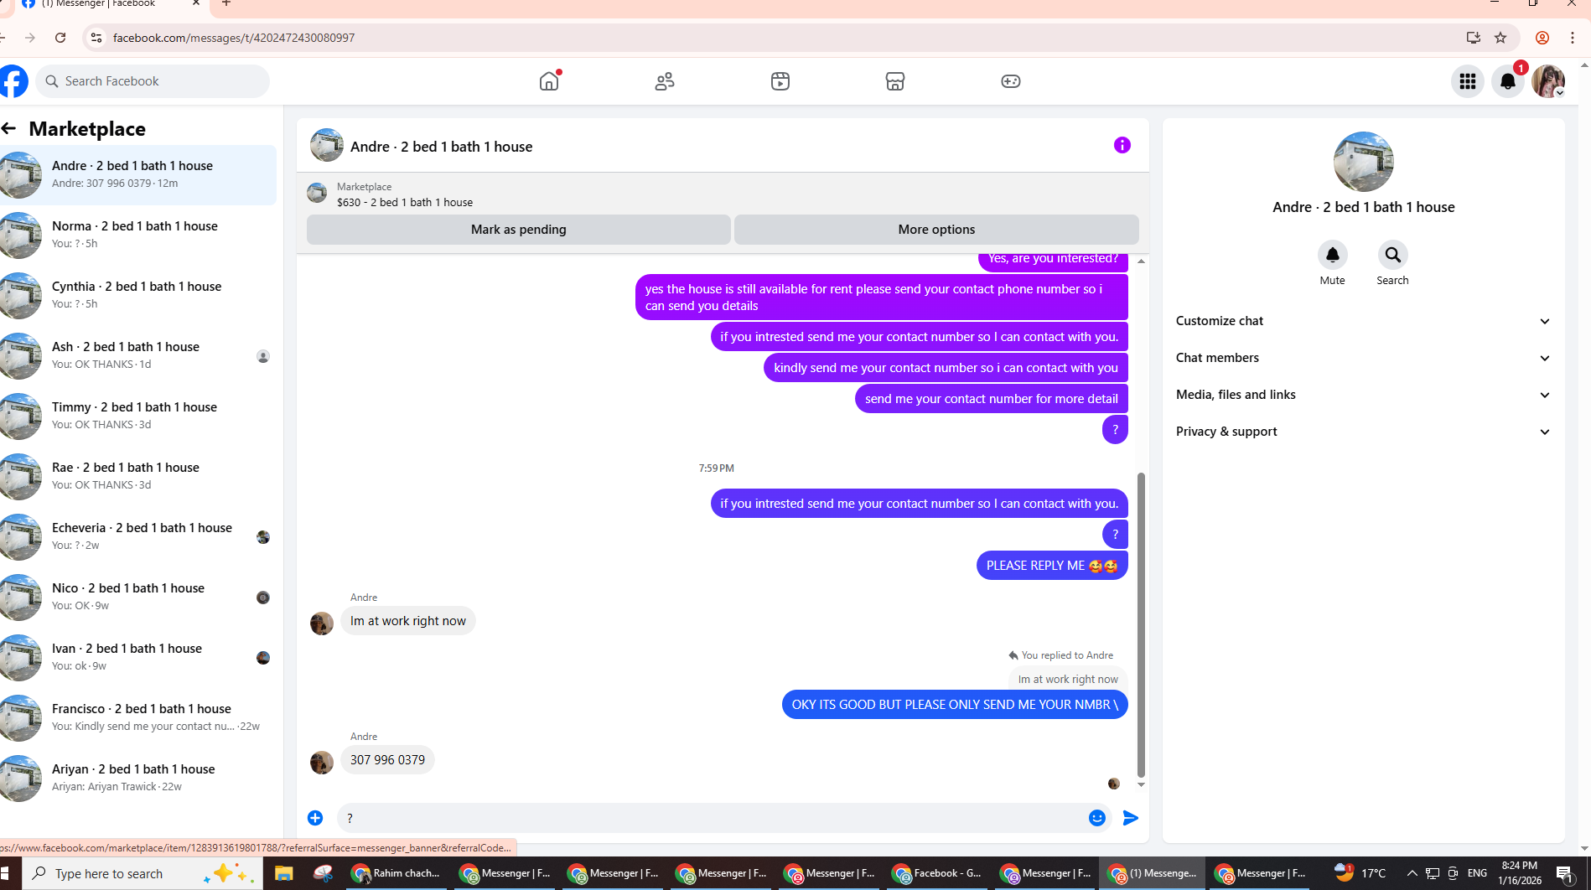
Task: Click the More options button
Action: tap(936, 230)
